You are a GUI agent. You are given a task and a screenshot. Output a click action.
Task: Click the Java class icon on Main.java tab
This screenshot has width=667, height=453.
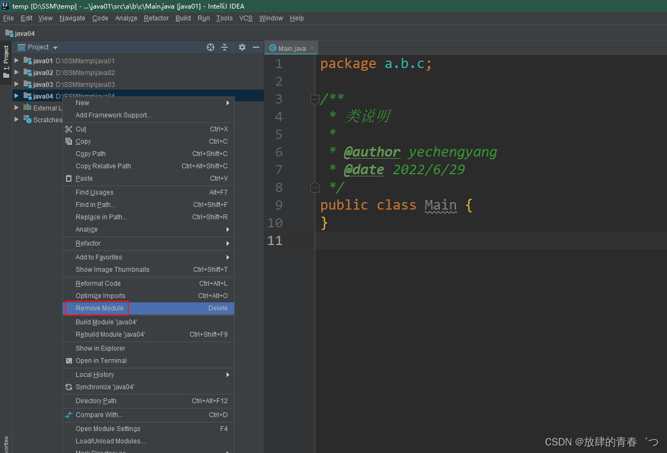coord(273,48)
